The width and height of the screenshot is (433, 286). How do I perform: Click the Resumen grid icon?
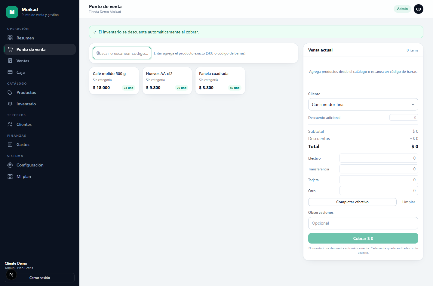click(x=10, y=38)
